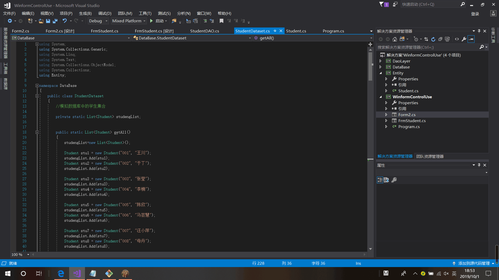Click 添加到源代码管理 in status bar
The height and width of the screenshot is (280, 499).
point(474,263)
